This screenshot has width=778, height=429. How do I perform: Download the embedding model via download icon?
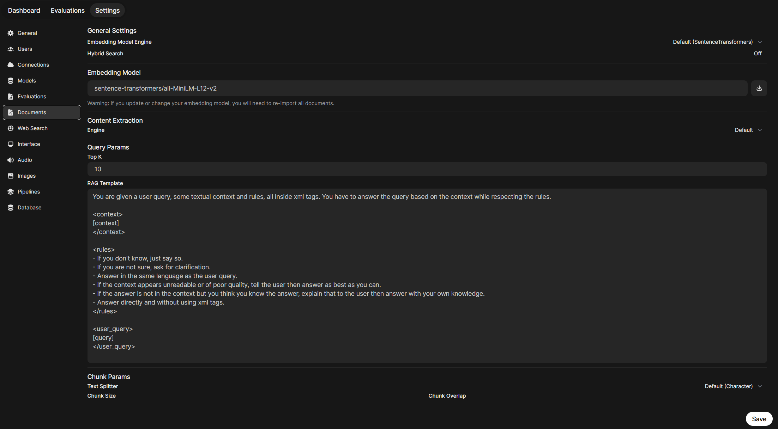point(759,88)
